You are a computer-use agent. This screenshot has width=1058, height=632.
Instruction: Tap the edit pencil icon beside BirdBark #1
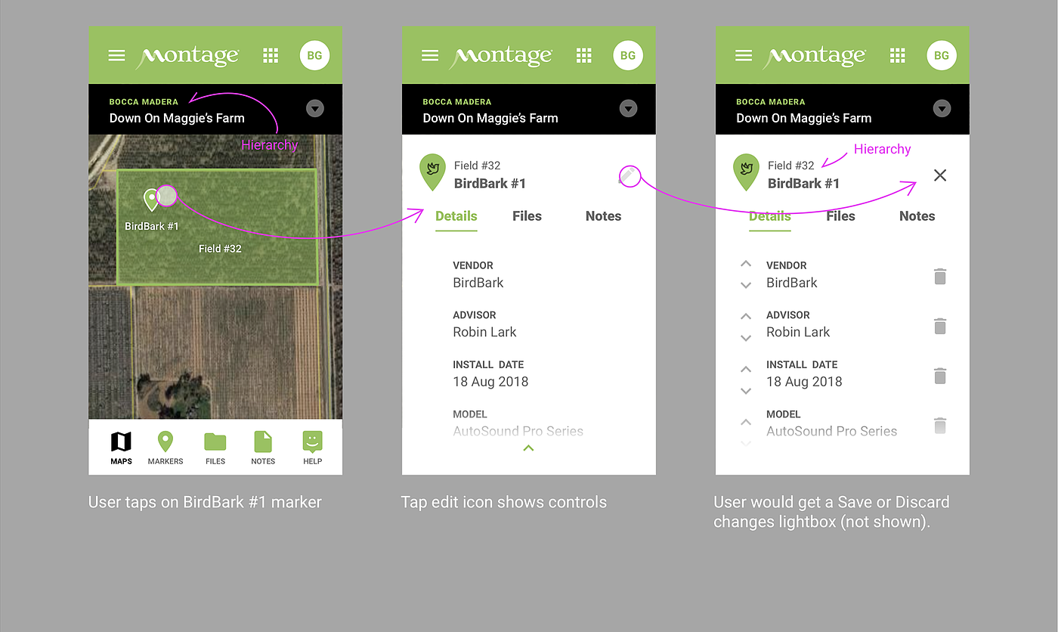pos(629,175)
